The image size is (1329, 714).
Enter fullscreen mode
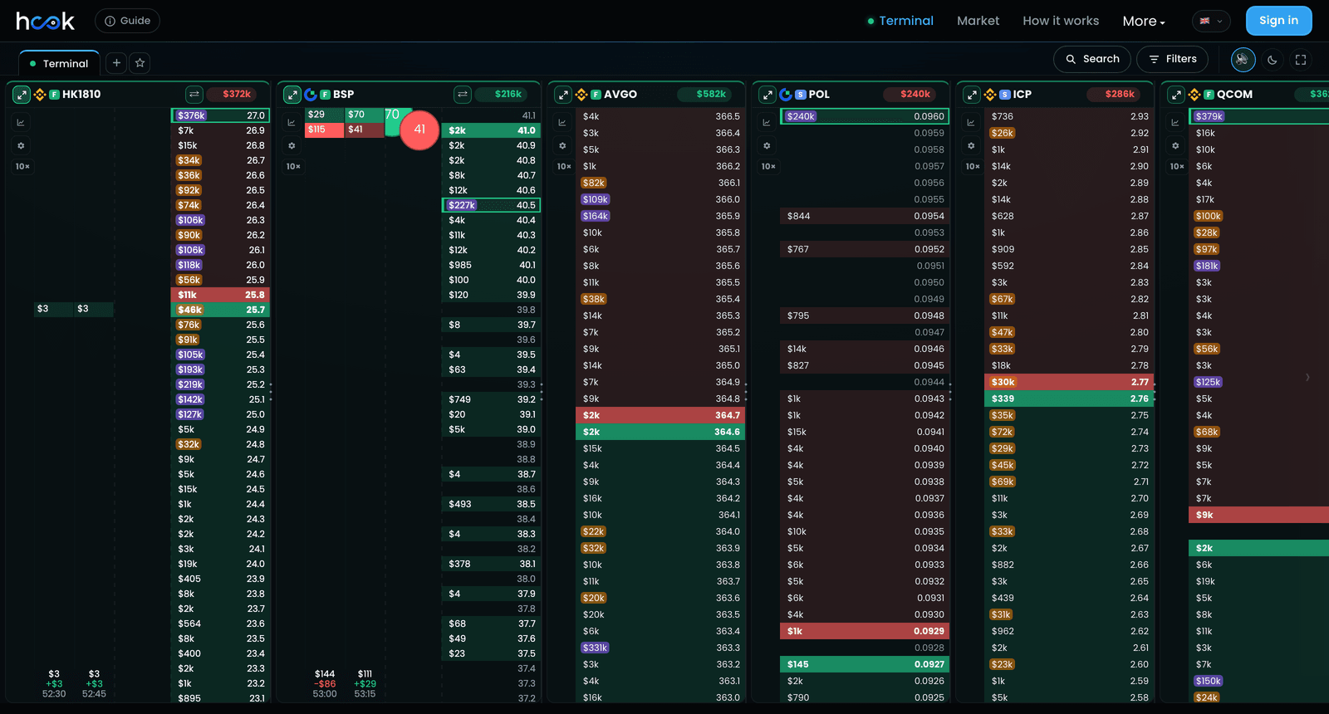(1301, 60)
